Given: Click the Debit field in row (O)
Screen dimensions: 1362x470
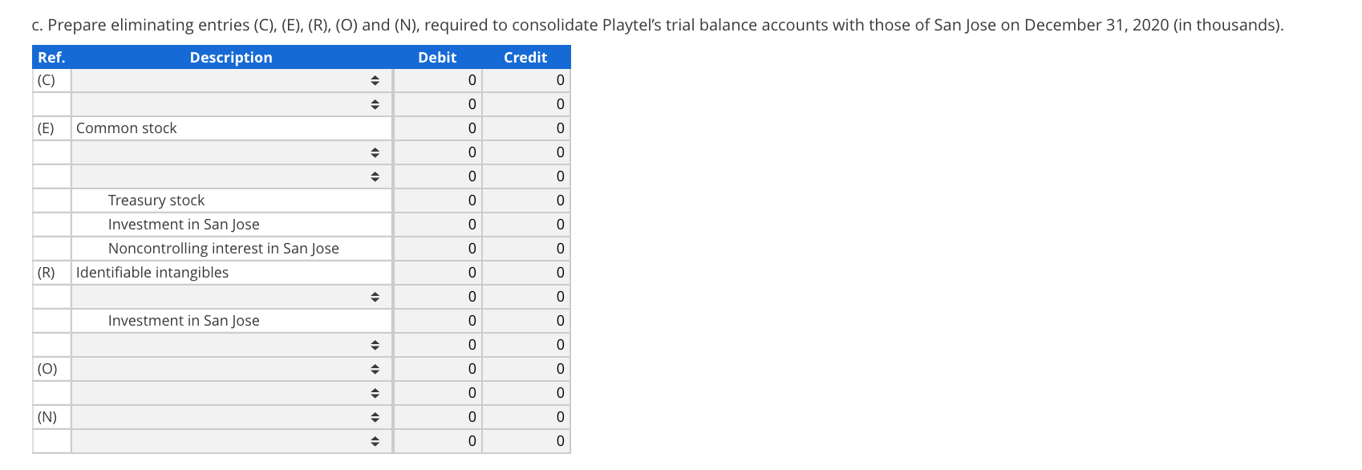Looking at the screenshot, I should 438,369.
